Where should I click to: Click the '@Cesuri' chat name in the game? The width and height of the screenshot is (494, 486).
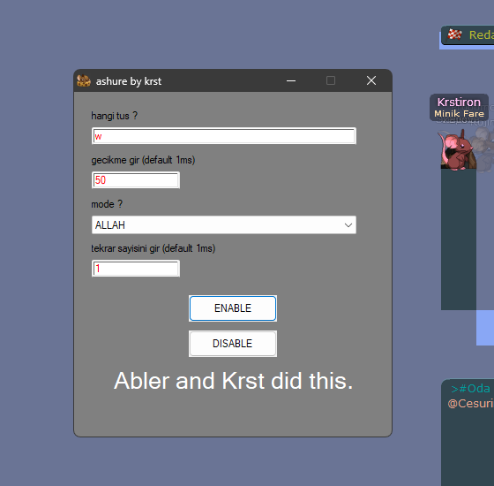click(x=470, y=404)
